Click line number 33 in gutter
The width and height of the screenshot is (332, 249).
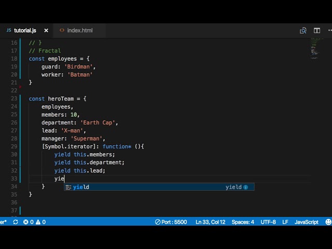click(14, 178)
